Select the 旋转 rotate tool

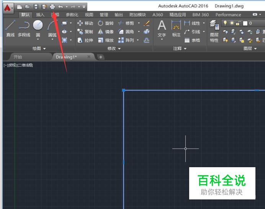click(x=106, y=23)
